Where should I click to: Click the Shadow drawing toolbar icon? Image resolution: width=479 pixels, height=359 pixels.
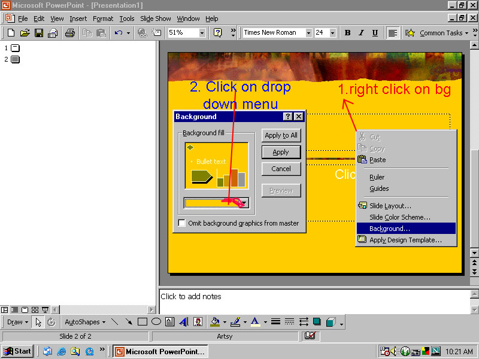[x=317, y=322]
